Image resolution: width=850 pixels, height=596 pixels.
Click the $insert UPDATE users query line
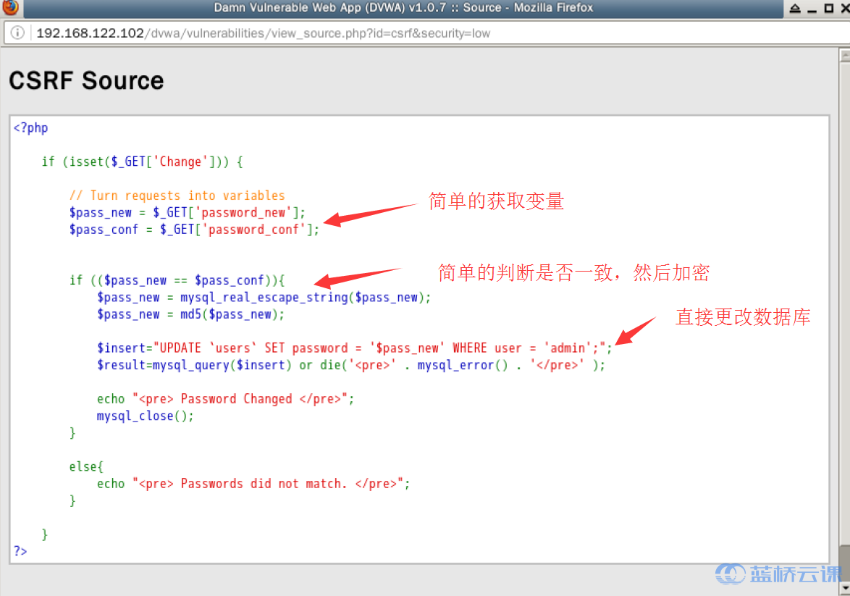tap(355, 348)
